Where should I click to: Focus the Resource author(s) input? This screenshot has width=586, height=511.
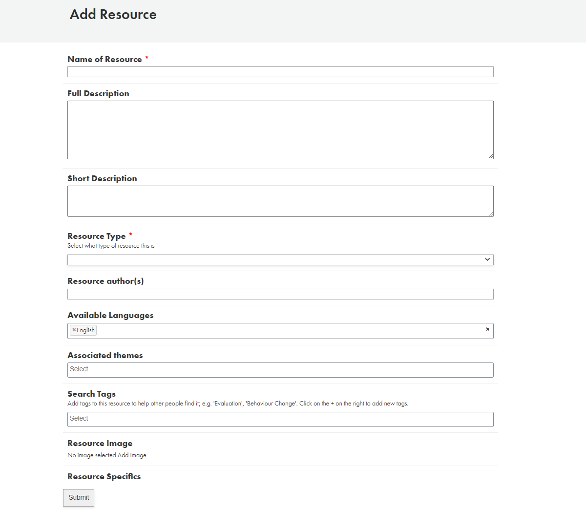pos(280,294)
